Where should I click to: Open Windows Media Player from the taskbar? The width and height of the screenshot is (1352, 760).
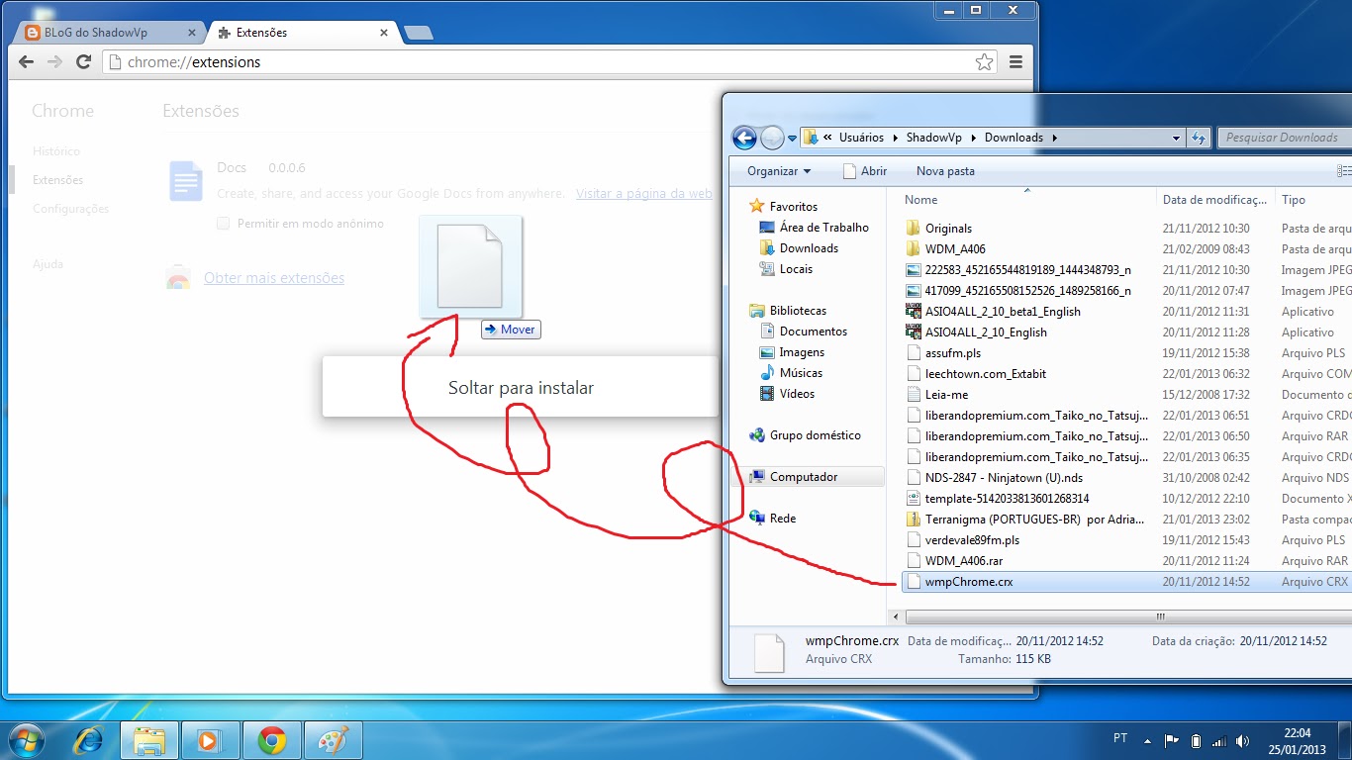(x=210, y=739)
